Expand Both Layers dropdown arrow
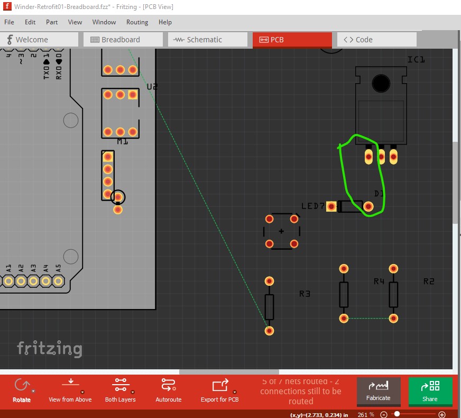The height and width of the screenshot is (418, 461). [133, 392]
